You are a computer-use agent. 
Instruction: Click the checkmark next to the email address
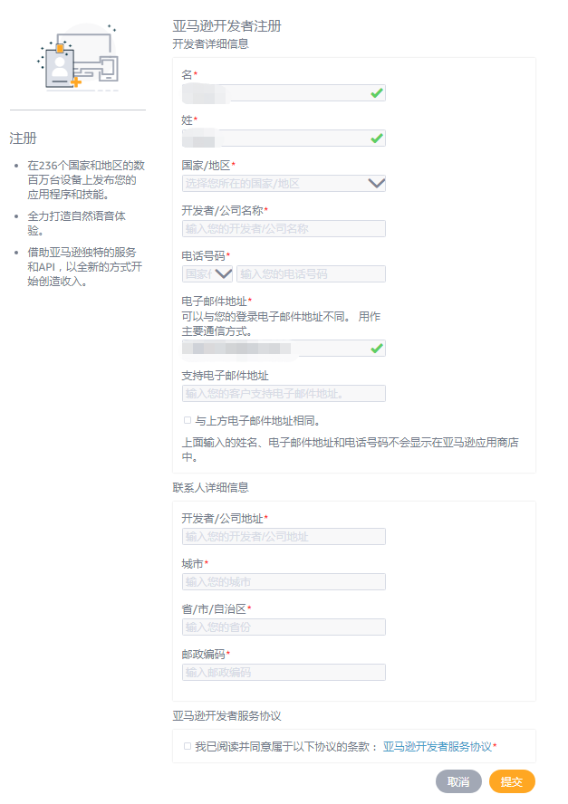coord(378,348)
